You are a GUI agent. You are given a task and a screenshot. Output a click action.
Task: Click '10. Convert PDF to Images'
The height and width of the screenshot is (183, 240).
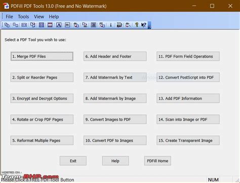pos(115,141)
